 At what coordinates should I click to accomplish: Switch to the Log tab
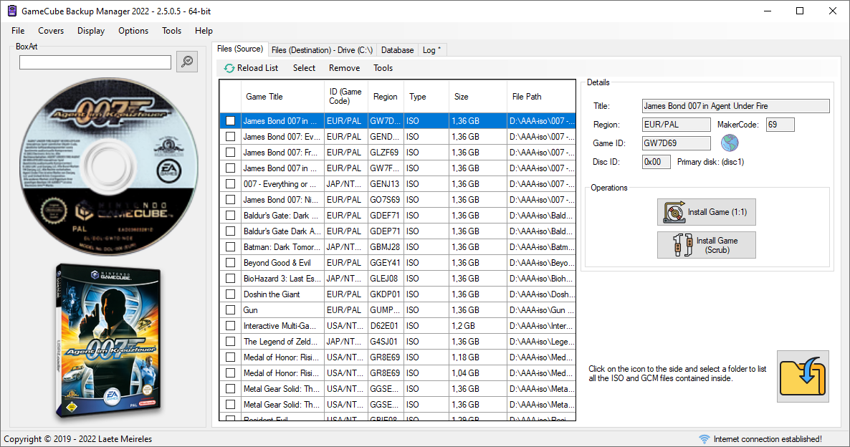(431, 50)
